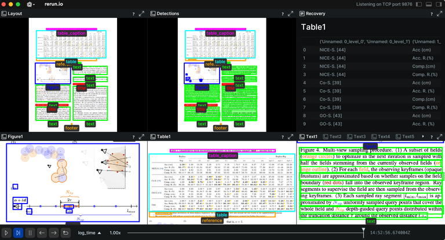Step back one frame with left arrow
The height and width of the screenshot is (240, 445).
pos(41,232)
